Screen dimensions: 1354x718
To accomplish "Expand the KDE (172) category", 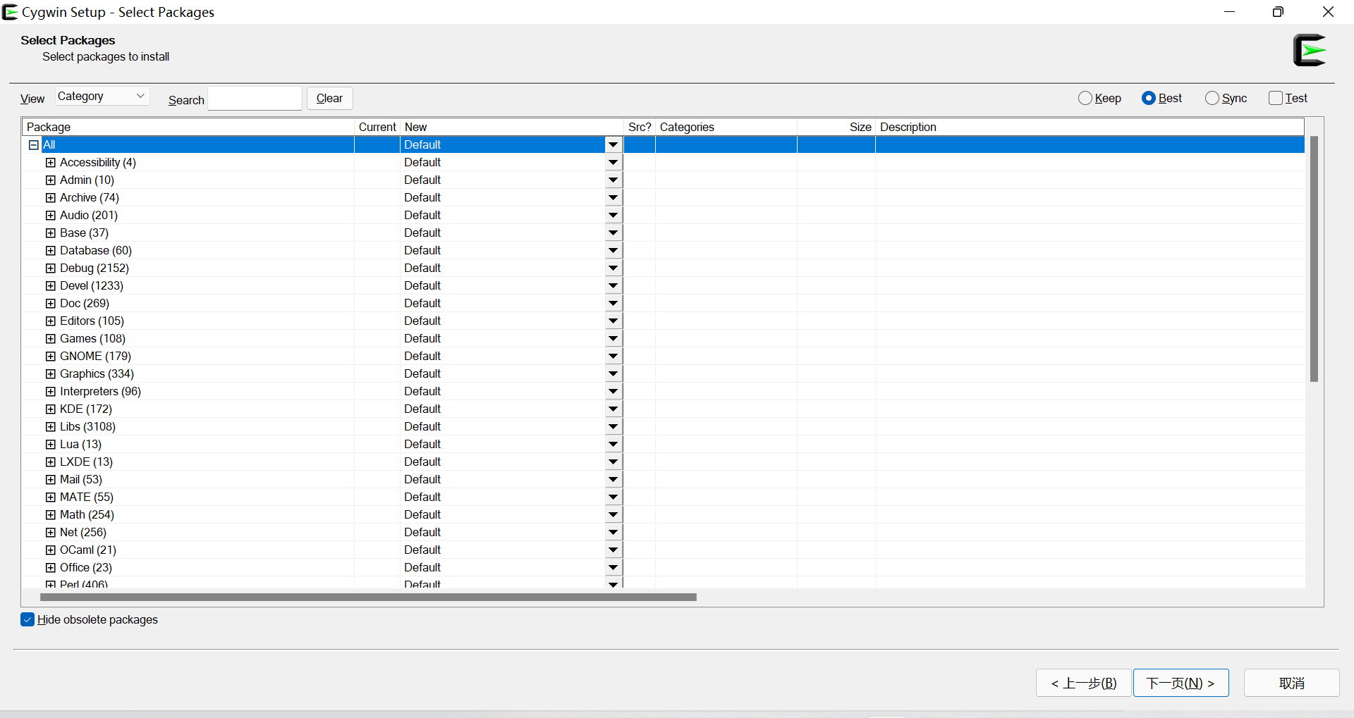I will [51, 409].
